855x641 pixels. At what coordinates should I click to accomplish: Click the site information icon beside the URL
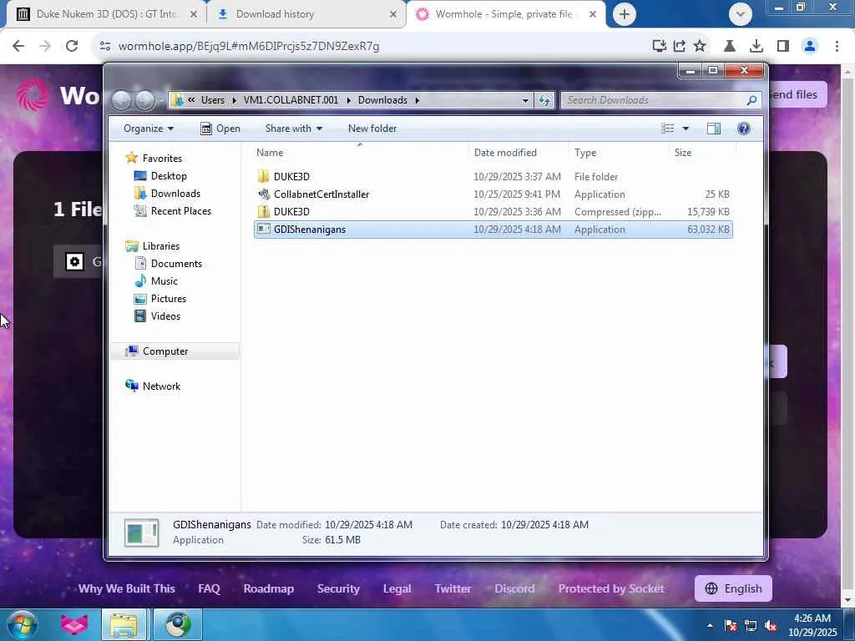click(x=105, y=46)
